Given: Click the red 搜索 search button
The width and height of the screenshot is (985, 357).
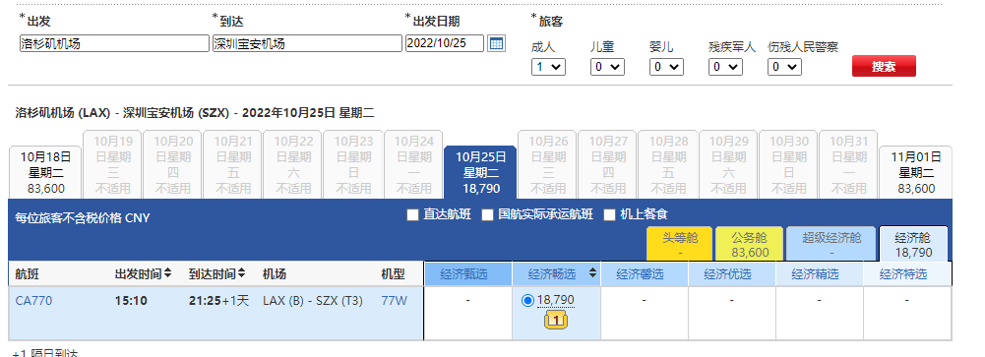Looking at the screenshot, I should pyautogui.click(x=884, y=67).
